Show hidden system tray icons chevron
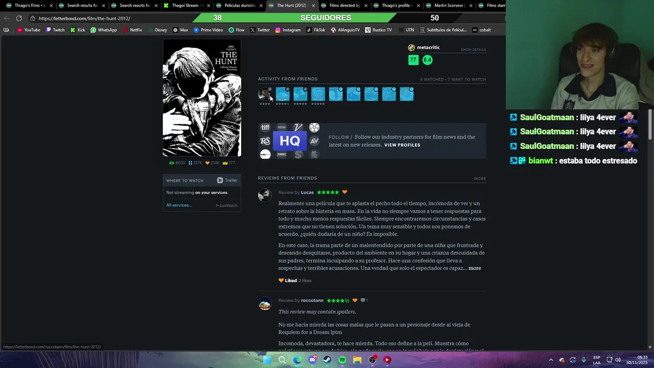 [551, 360]
